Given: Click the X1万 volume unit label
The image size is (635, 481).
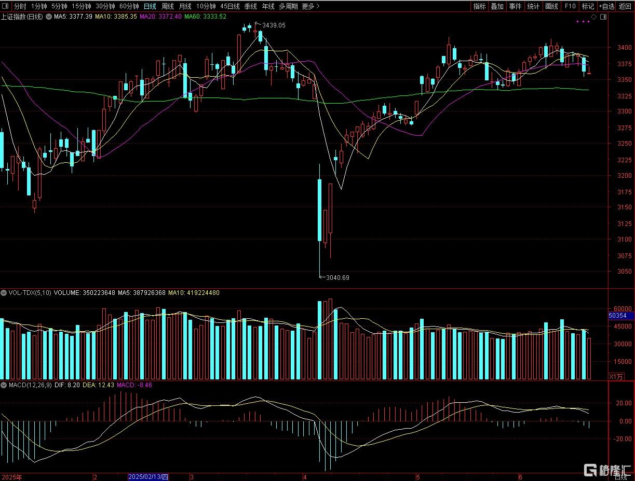Looking at the screenshot, I should 616,377.
